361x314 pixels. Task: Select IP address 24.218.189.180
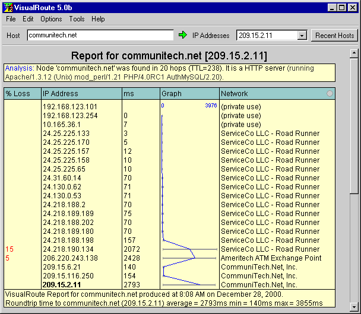(x=68, y=231)
